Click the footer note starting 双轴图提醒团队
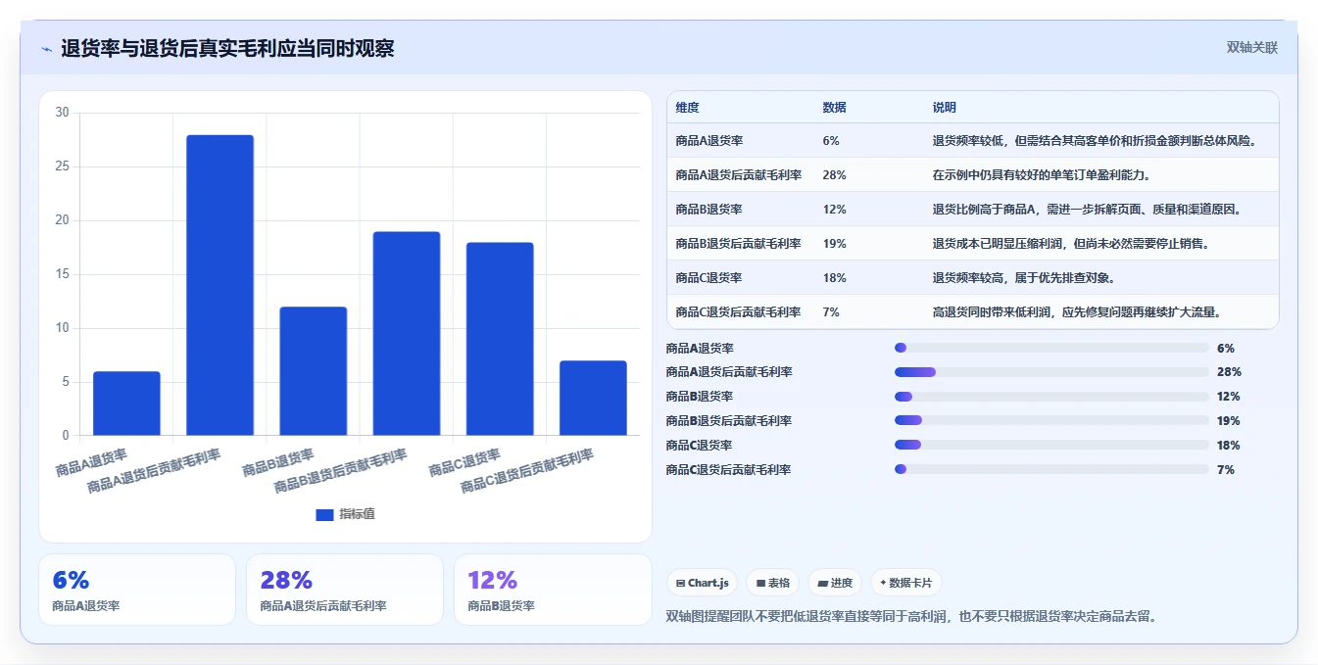This screenshot has width=1318, height=665. (911, 617)
